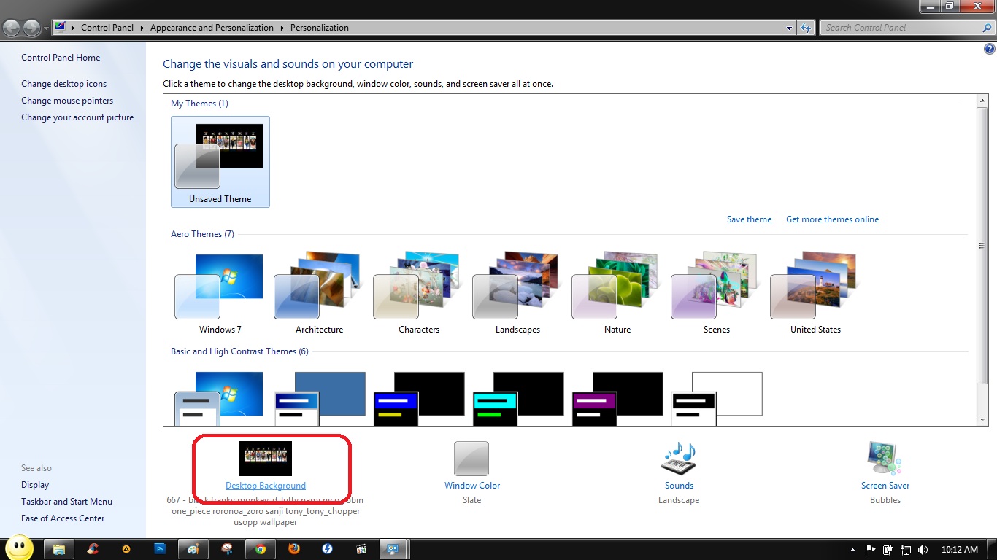Apply the Windows 7 Aero theme
This screenshot has height=560, width=997.
(x=220, y=293)
